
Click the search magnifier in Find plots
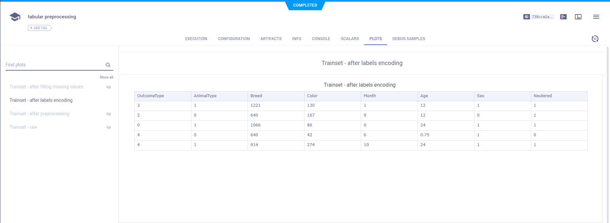tap(108, 65)
